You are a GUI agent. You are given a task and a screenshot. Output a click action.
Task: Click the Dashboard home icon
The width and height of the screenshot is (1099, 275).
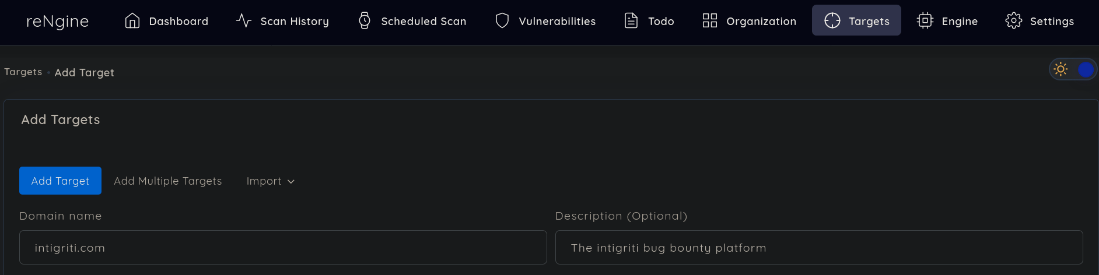tap(132, 21)
